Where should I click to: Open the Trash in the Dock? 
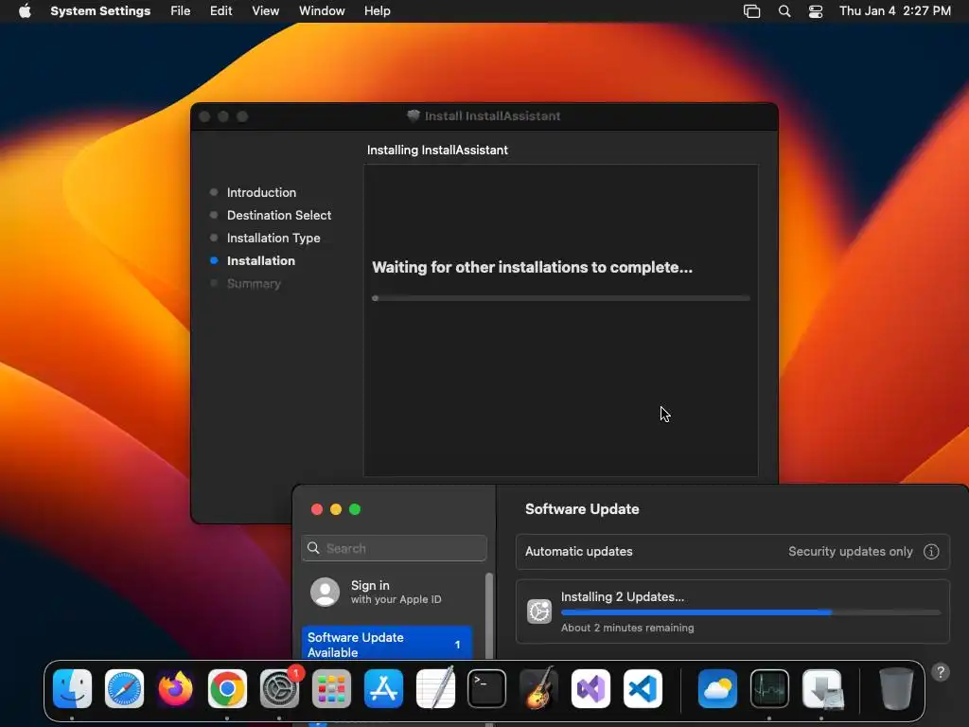pyautogui.click(x=896, y=689)
